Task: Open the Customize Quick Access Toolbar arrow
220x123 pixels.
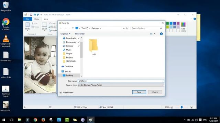Action: tap(41, 15)
